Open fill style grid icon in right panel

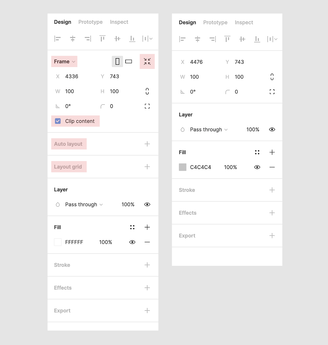pos(257,152)
